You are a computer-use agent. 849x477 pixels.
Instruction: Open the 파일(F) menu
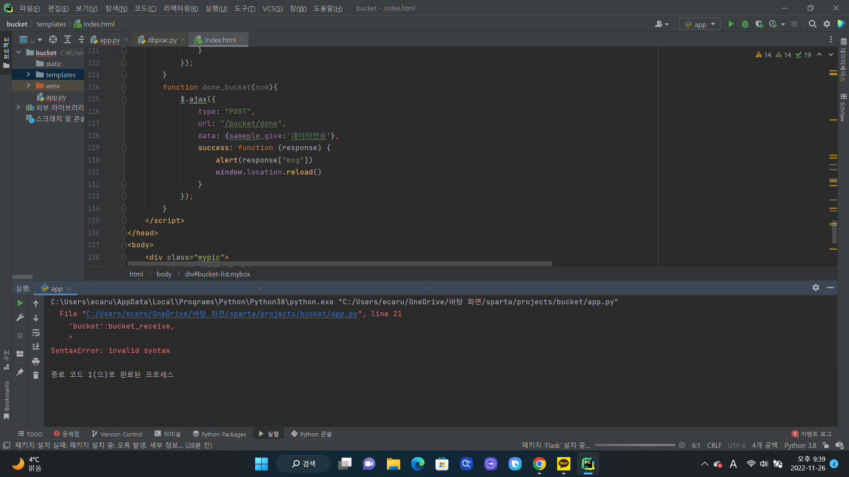pos(30,8)
